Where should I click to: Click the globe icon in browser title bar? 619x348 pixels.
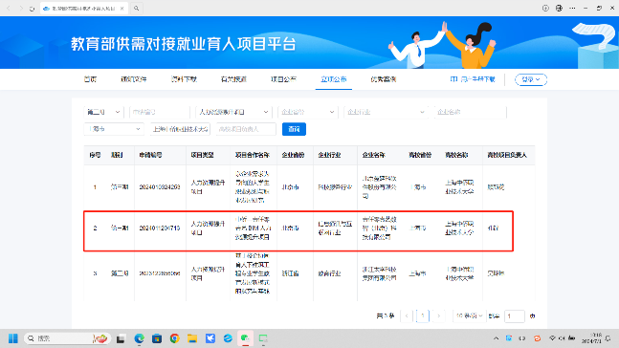[559, 8]
